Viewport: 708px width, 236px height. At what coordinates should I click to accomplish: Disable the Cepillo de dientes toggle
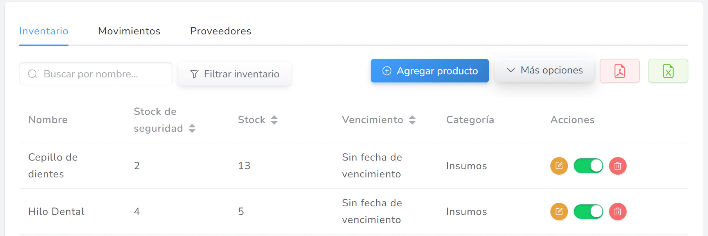[588, 166]
